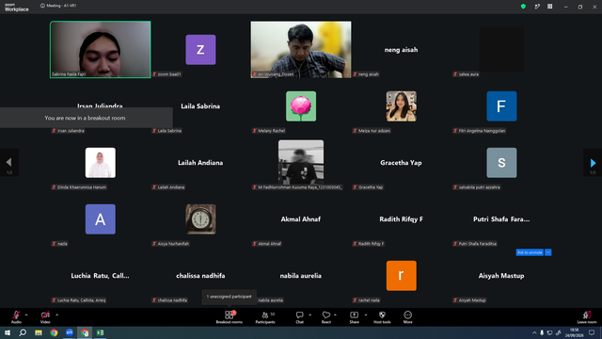Open Meeting info in title bar
602x339 pixels.
(58, 6)
